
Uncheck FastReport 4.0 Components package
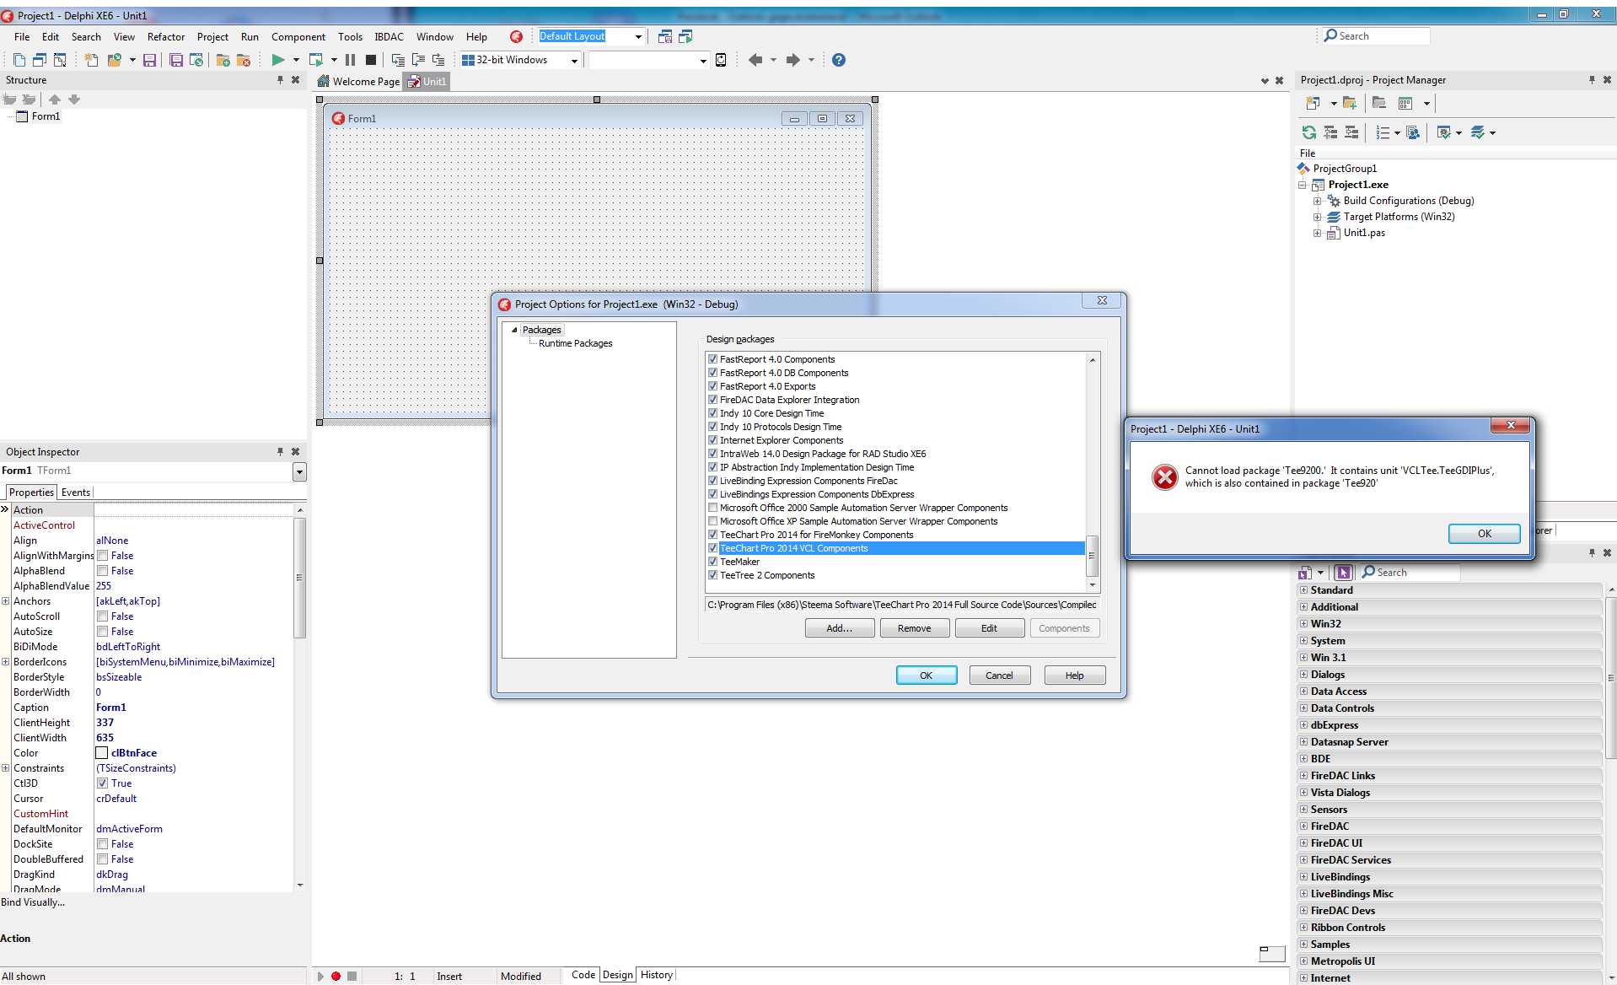712,359
